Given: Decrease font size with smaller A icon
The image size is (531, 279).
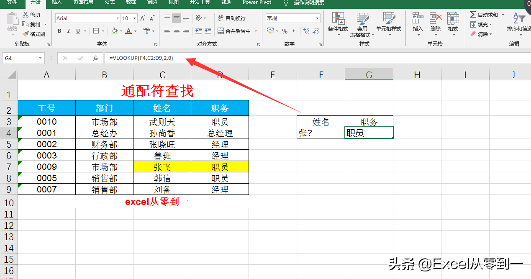Looking at the screenshot, I should pos(152,18).
